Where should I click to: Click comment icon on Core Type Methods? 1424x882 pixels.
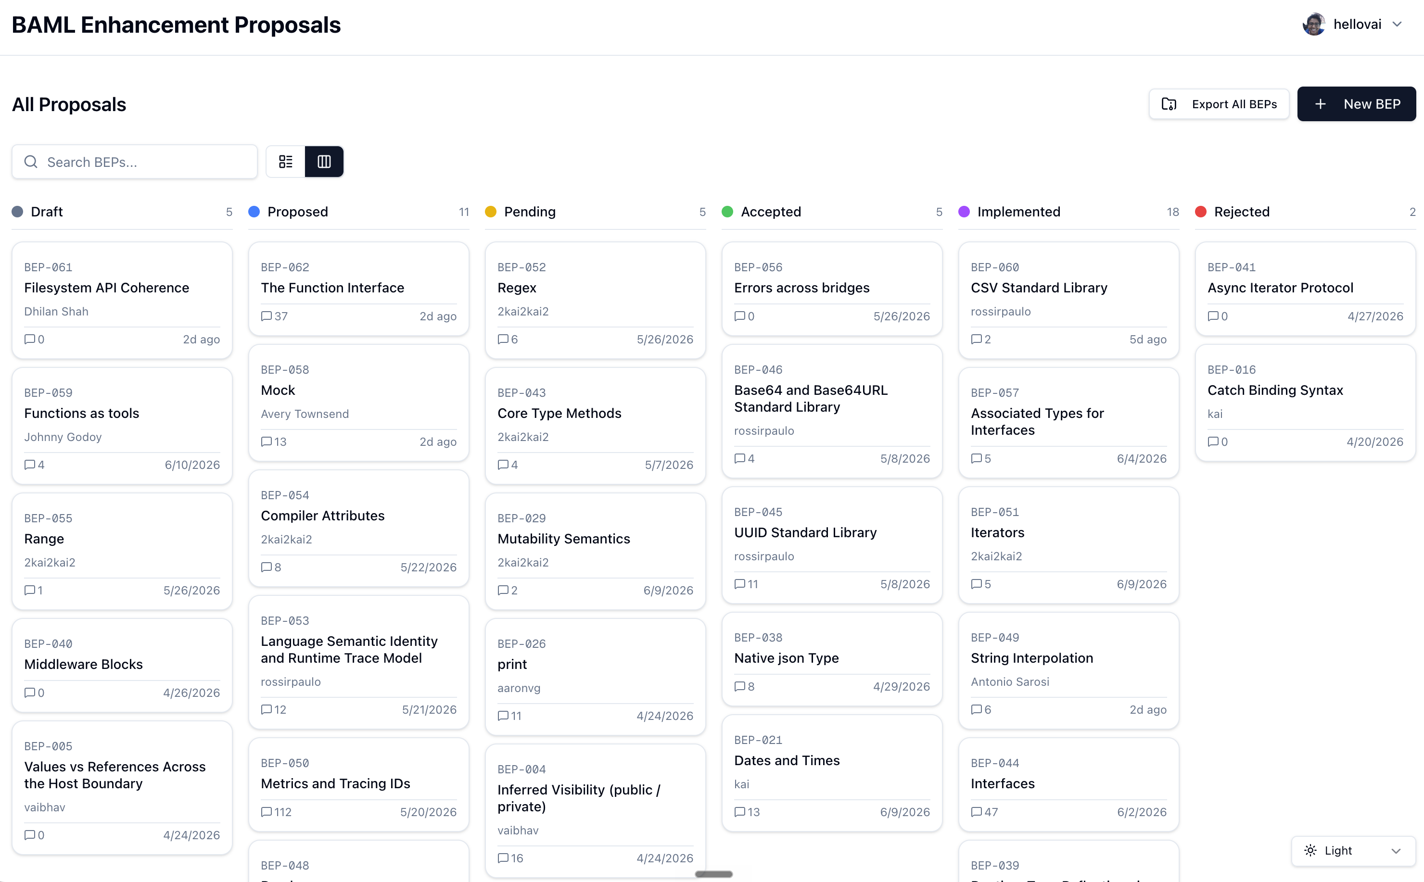click(503, 465)
